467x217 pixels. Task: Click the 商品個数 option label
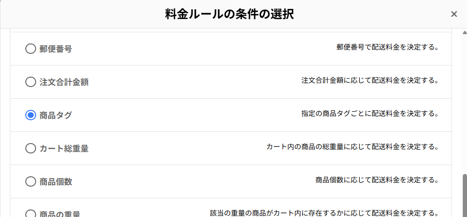pos(56,181)
